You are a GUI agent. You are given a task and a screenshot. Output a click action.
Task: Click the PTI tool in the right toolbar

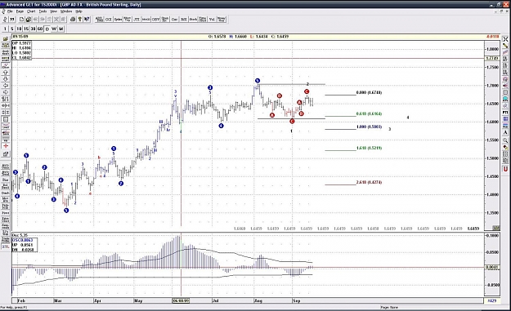tap(505, 112)
